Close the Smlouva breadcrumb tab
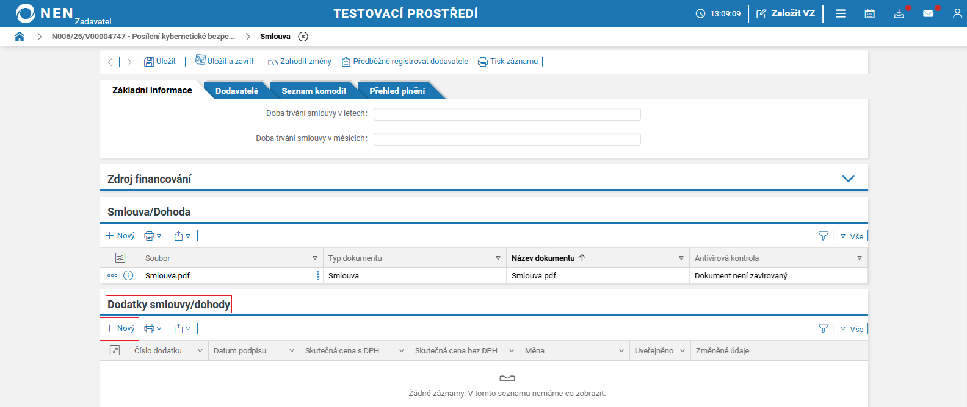 click(x=303, y=37)
